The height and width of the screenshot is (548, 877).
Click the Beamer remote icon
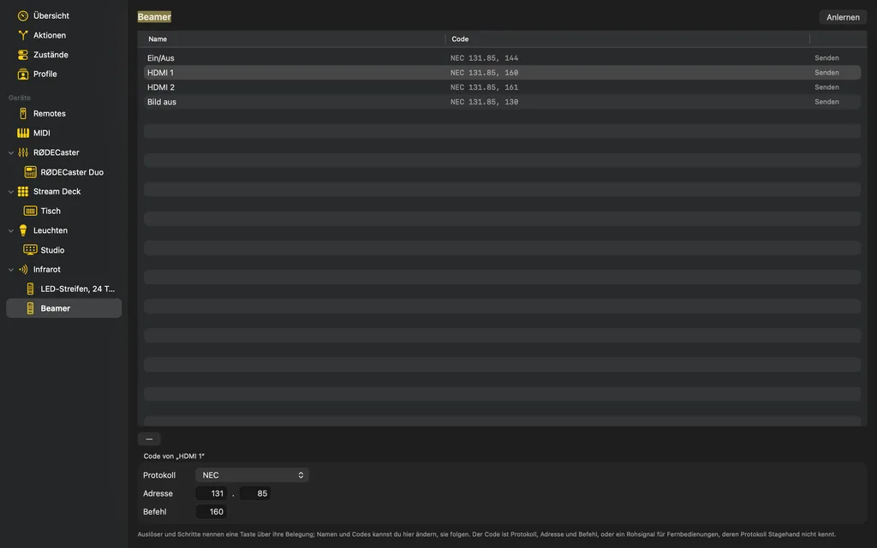click(30, 308)
